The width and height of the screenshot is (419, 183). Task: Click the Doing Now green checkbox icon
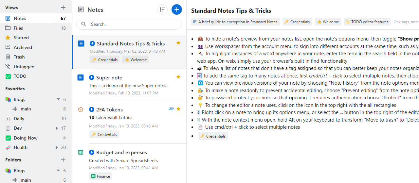(x=8, y=138)
